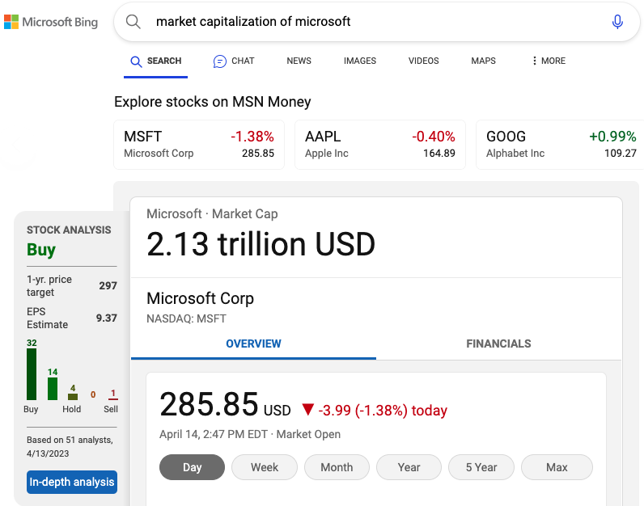Switch to the Images tab
Screen dimensions: 644x506
[x=360, y=61]
